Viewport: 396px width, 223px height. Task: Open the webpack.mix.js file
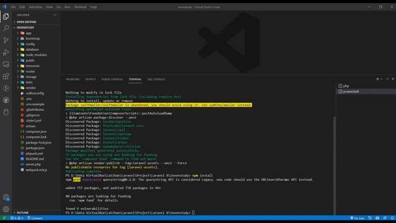(x=37, y=170)
